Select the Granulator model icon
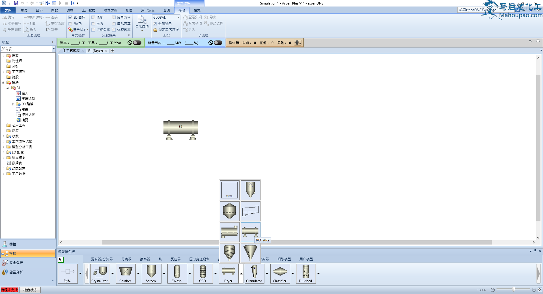 point(254,273)
